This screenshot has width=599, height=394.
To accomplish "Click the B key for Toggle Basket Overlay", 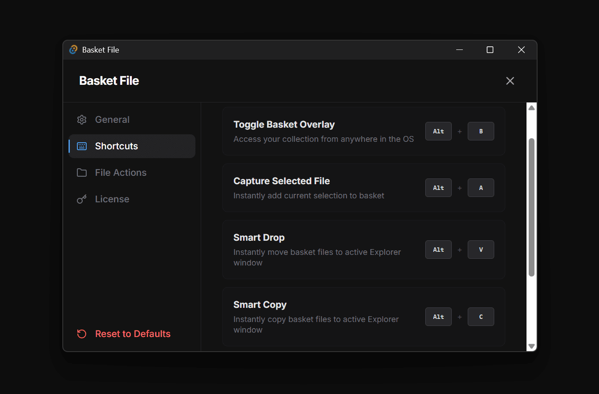I will [x=481, y=131].
